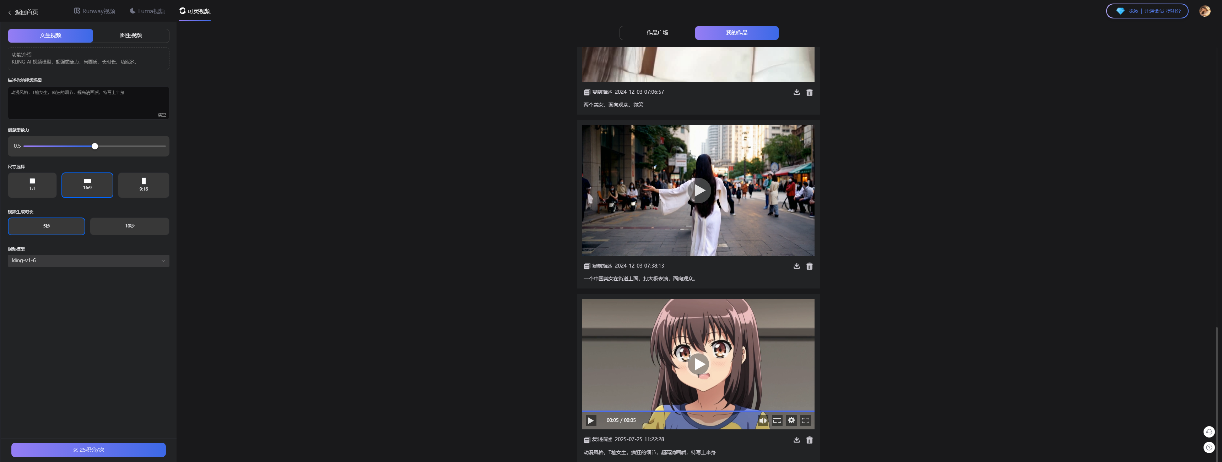1222x462 pixels.
Task: Open the 我的作品 tab
Action: [x=737, y=33]
